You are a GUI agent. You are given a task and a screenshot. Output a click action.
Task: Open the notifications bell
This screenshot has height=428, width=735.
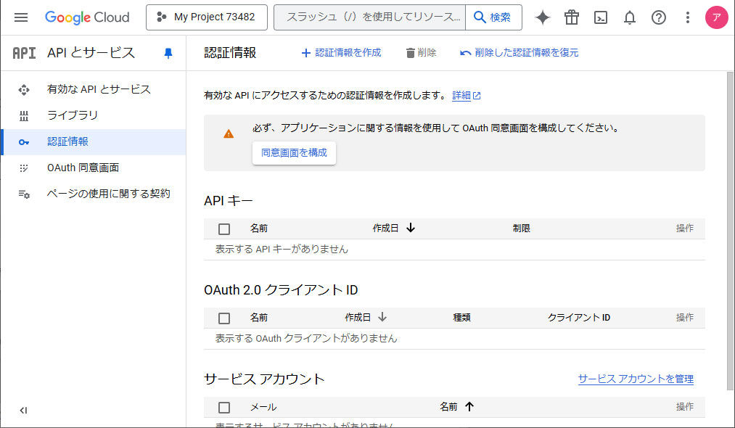tap(630, 17)
